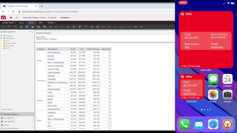This screenshot has width=237, height=133.
Task: Click the Undo toolbar icon
Action: coord(9,27)
